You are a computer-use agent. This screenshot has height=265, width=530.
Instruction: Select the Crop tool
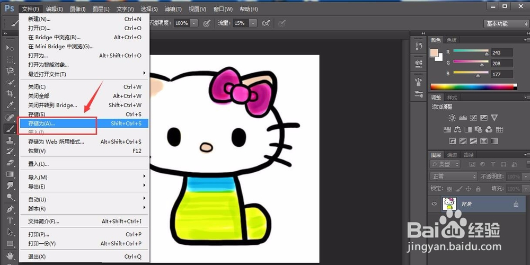(x=10, y=93)
